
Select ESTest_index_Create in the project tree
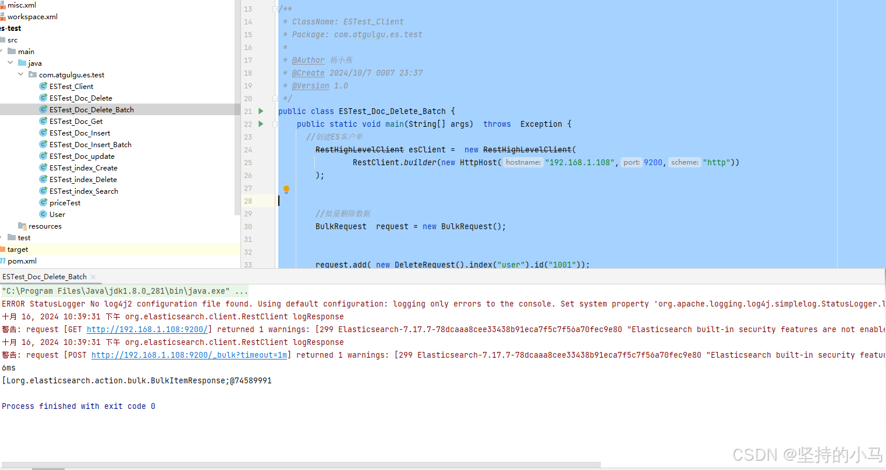point(83,168)
